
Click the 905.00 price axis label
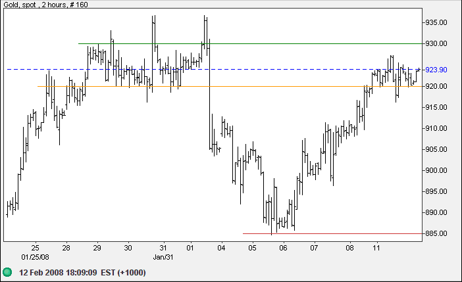[436, 149]
